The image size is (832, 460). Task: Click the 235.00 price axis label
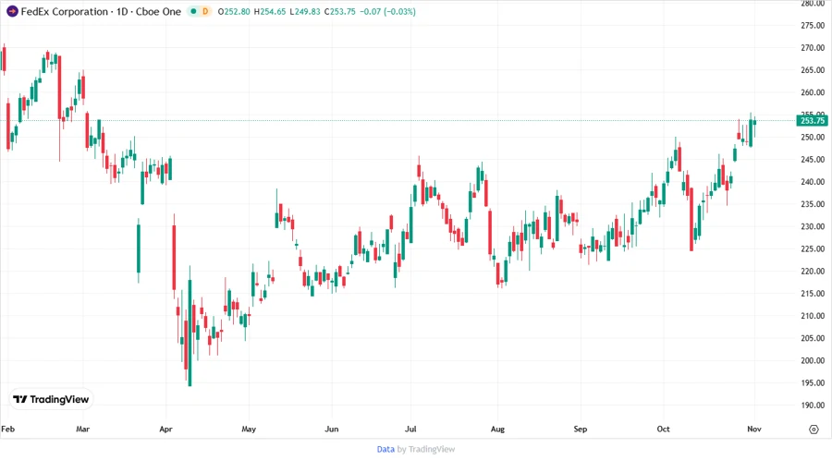(x=813, y=204)
